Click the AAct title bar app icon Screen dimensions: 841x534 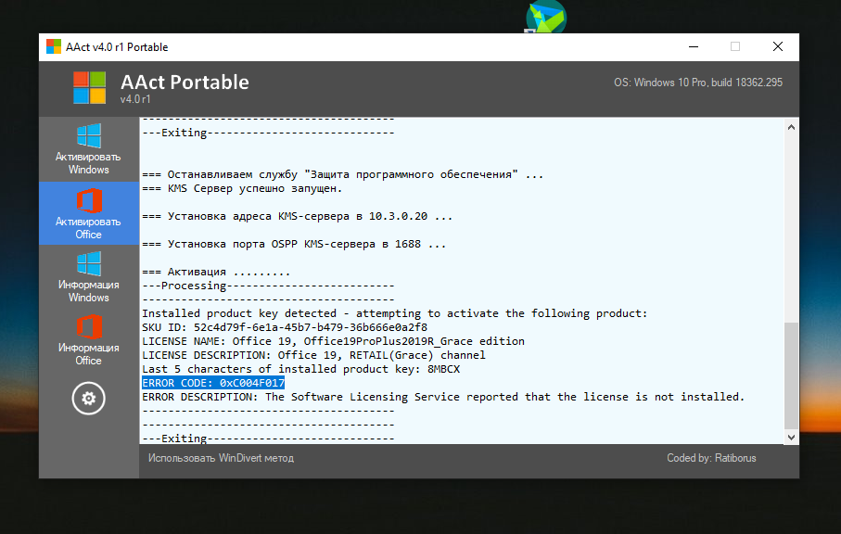(x=54, y=46)
